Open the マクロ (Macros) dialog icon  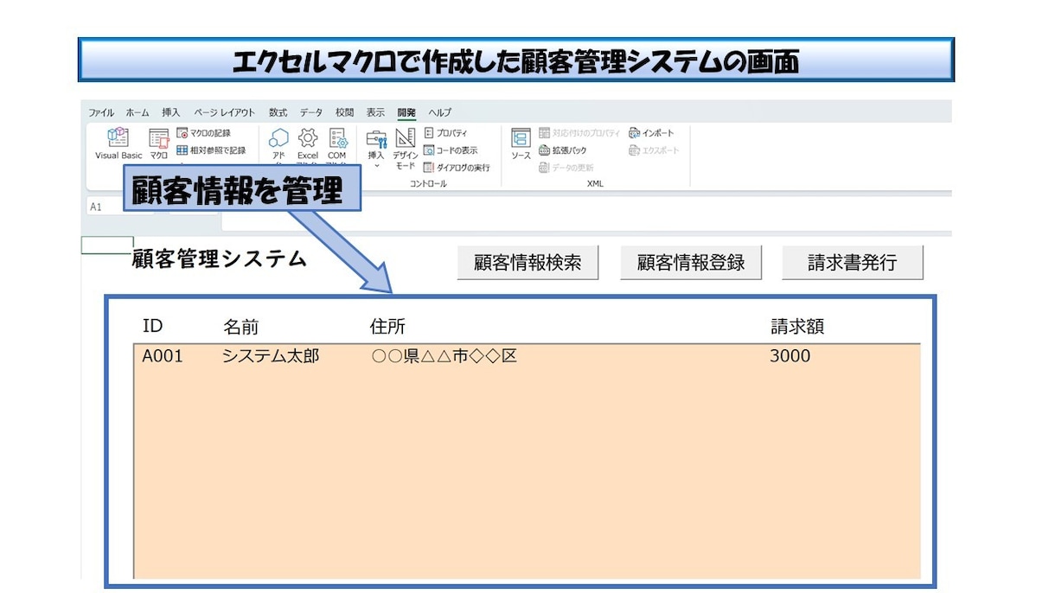pos(158,144)
